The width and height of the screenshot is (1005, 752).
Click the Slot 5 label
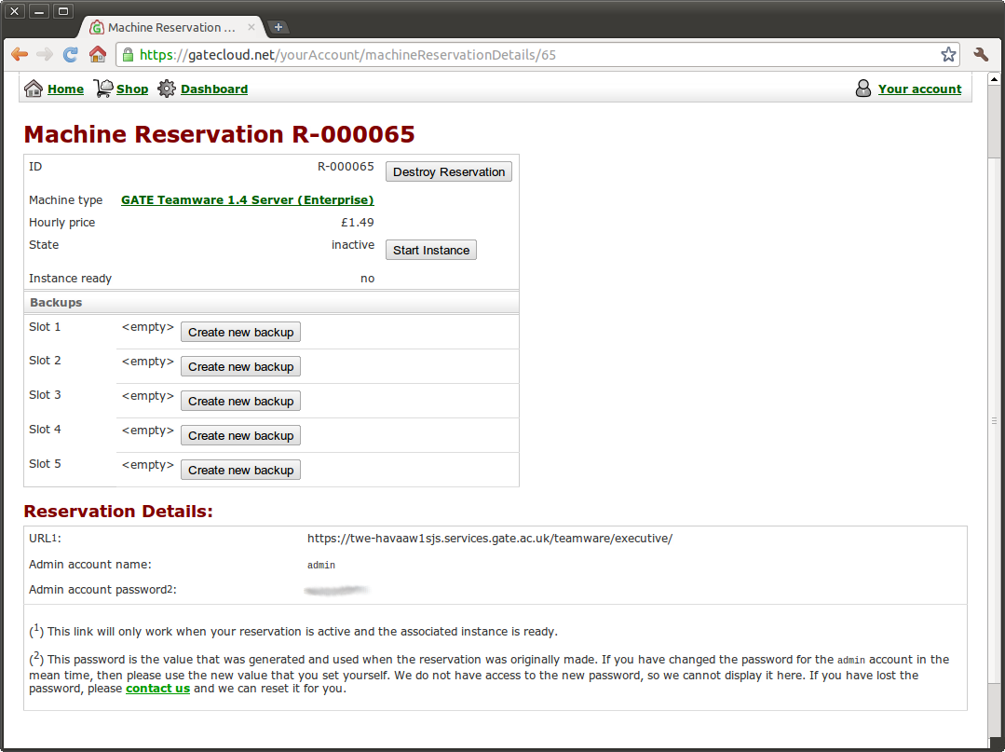pos(45,464)
